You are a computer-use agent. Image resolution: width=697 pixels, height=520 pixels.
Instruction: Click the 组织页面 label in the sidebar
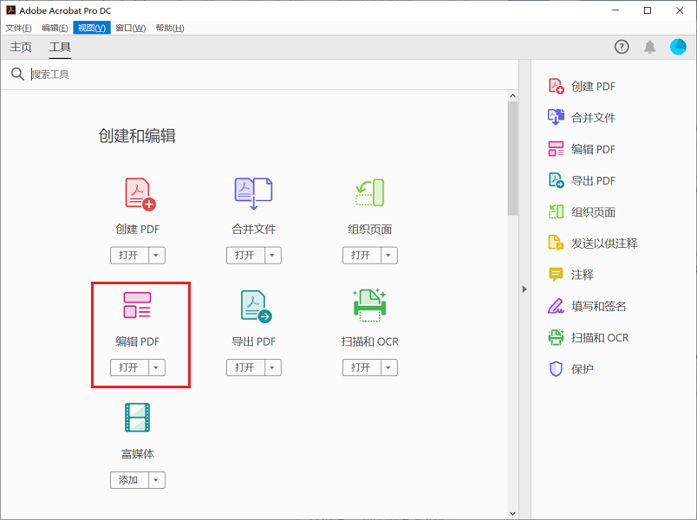(593, 212)
